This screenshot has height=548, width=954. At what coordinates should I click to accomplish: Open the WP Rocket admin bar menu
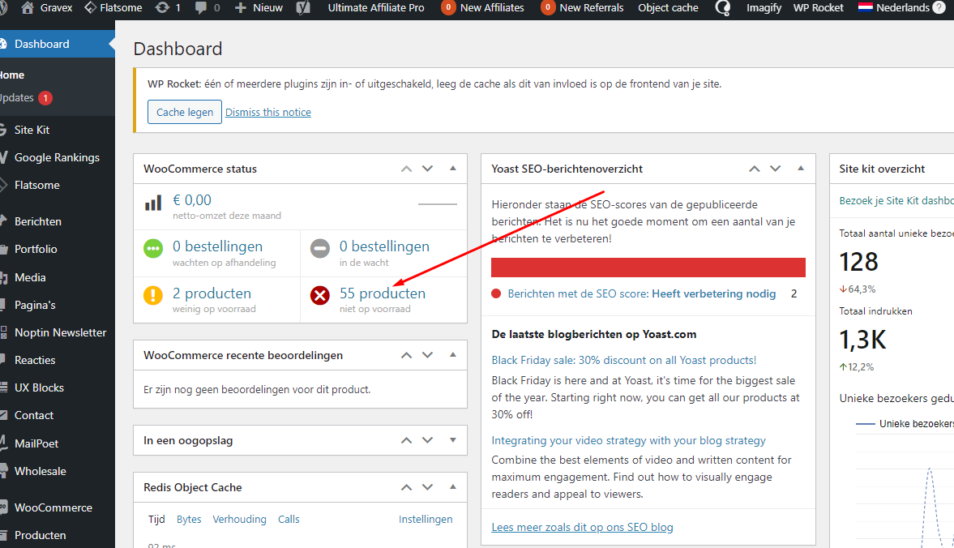819,8
